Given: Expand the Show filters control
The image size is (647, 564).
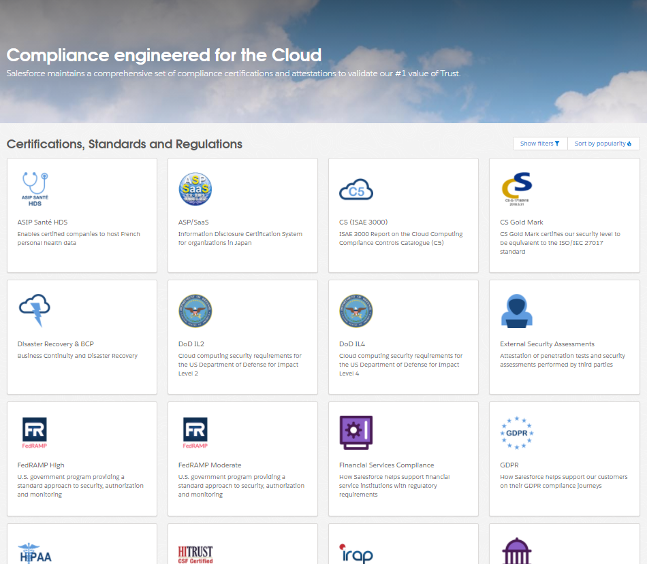Looking at the screenshot, I should click(x=540, y=144).
